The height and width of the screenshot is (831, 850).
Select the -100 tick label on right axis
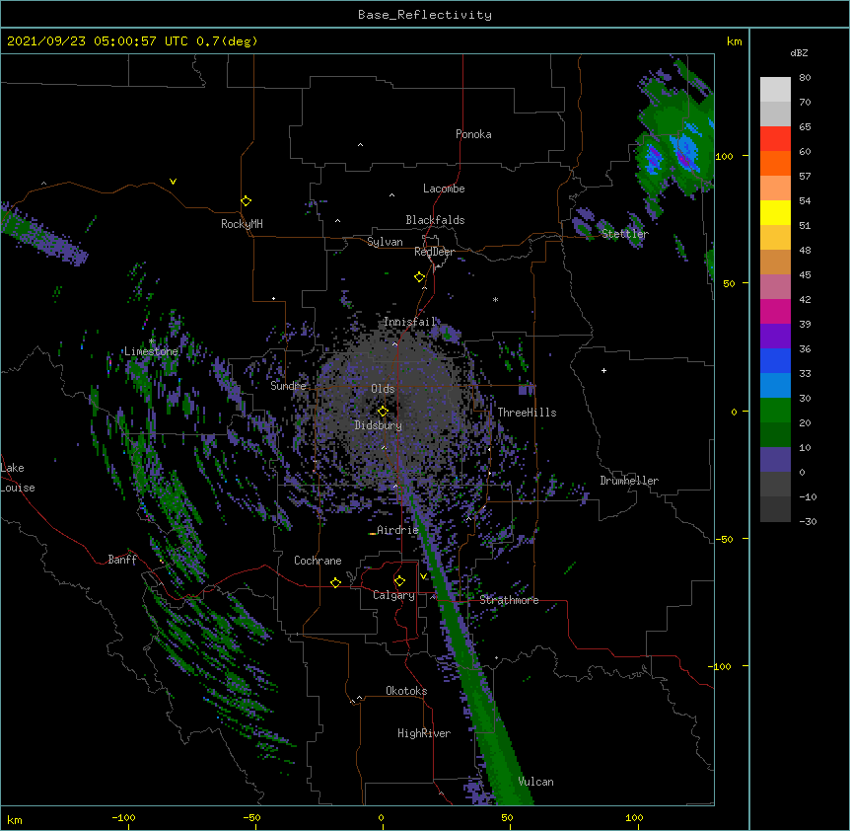click(x=720, y=666)
